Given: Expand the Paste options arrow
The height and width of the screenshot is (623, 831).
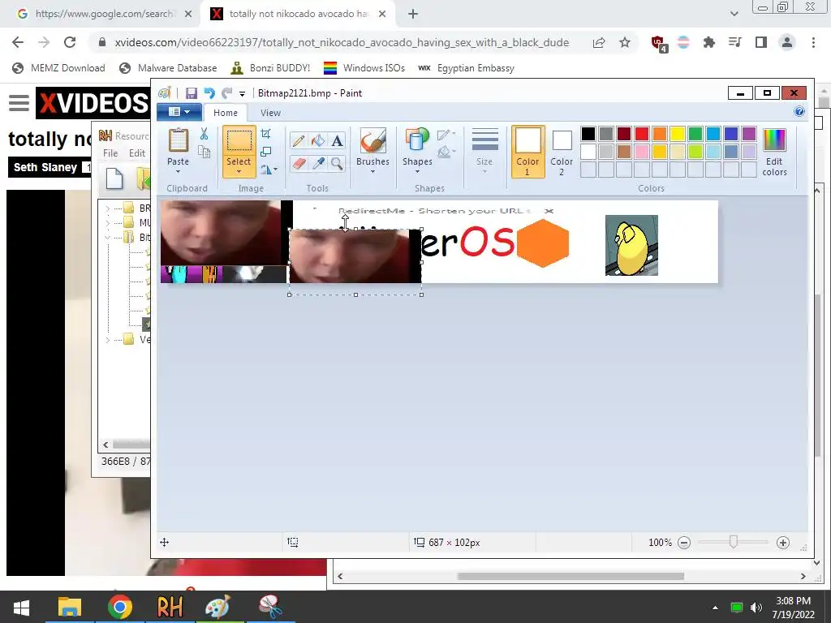Looking at the screenshot, I should tap(178, 171).
